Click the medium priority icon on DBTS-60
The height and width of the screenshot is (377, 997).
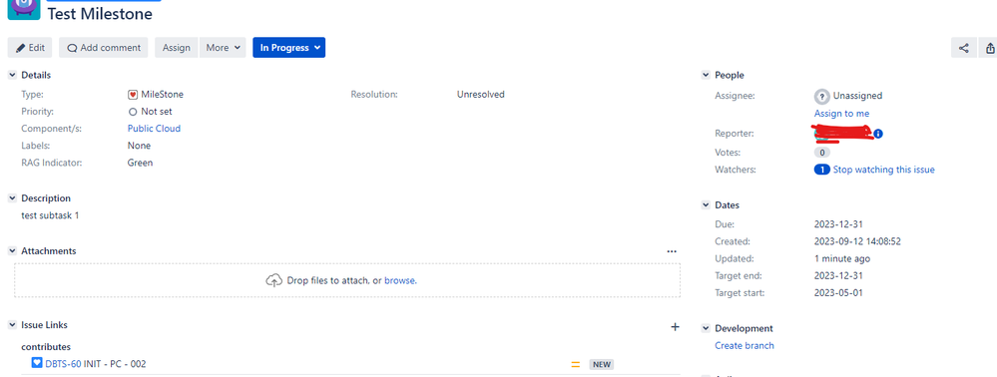576,365
